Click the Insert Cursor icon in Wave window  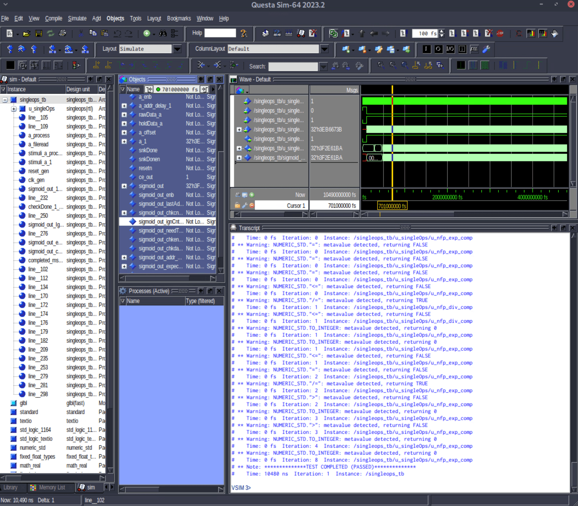(x=252, y=195)
